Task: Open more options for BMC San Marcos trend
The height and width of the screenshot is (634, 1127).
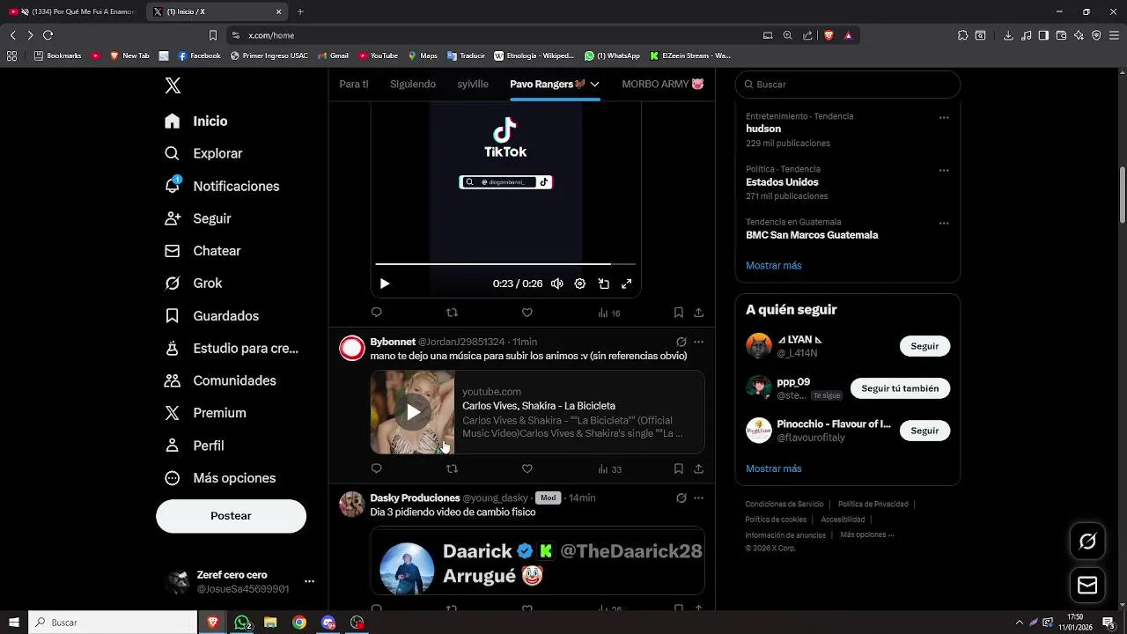Action: 944,223
